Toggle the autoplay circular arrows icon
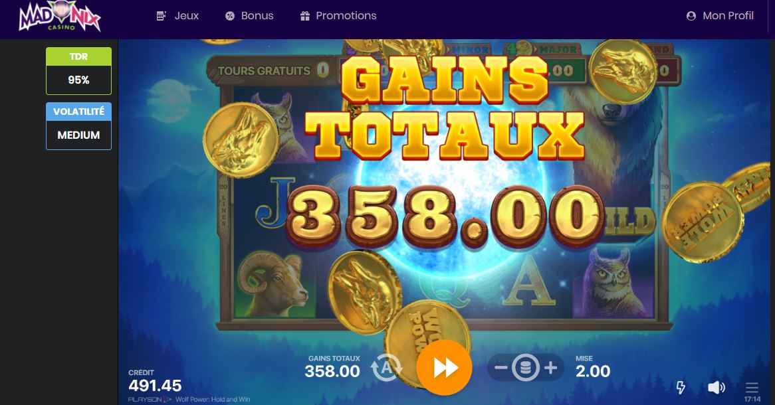 pyautogui.click(x=387, y=368)
